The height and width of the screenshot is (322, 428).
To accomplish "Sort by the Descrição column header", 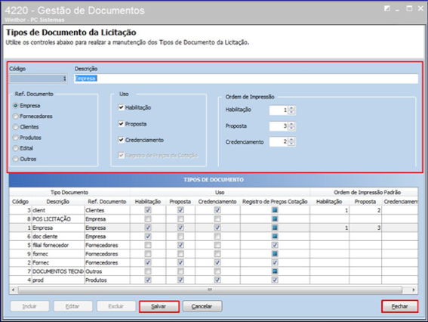I will pos(58,202).
